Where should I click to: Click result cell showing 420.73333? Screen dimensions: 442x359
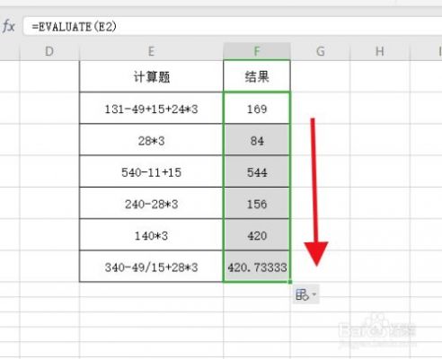[x=257, y=267]
